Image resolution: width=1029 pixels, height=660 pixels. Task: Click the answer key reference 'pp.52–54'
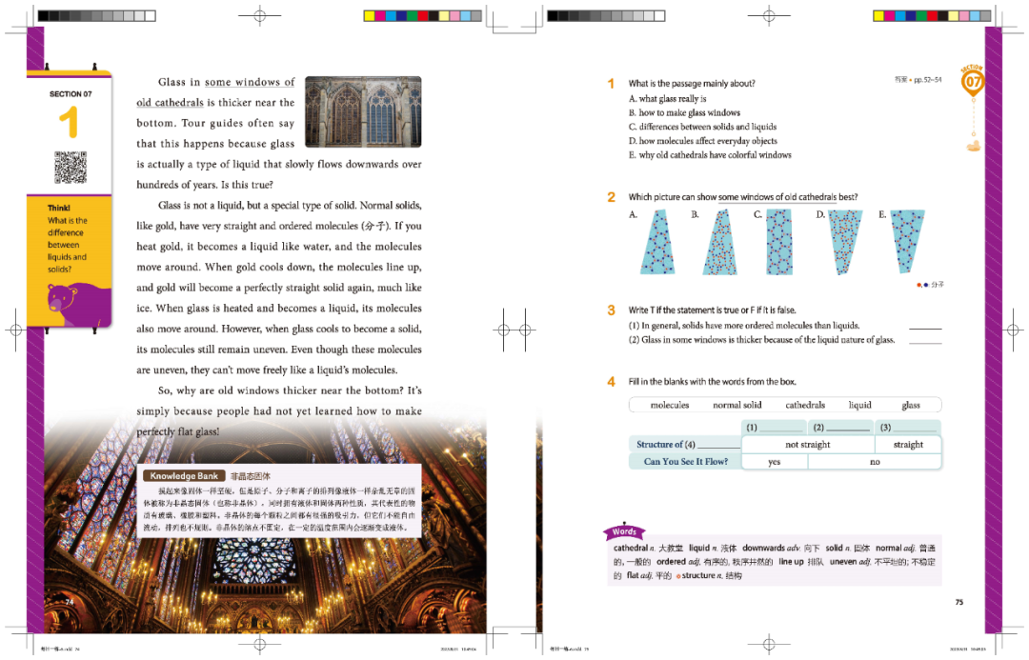(928, 79)
